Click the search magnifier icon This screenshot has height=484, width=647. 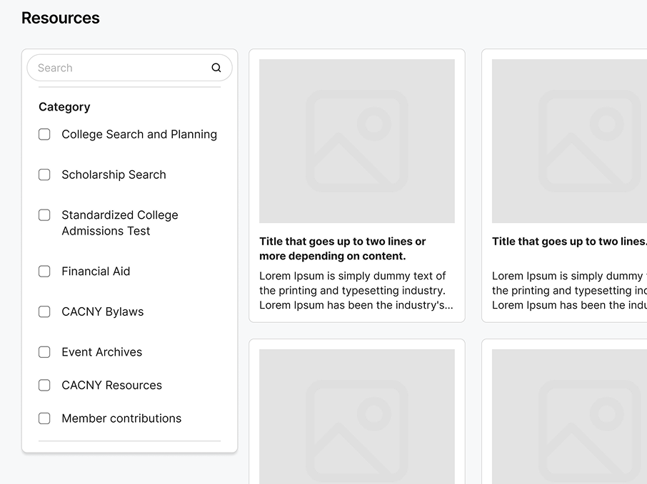[216, 68]
